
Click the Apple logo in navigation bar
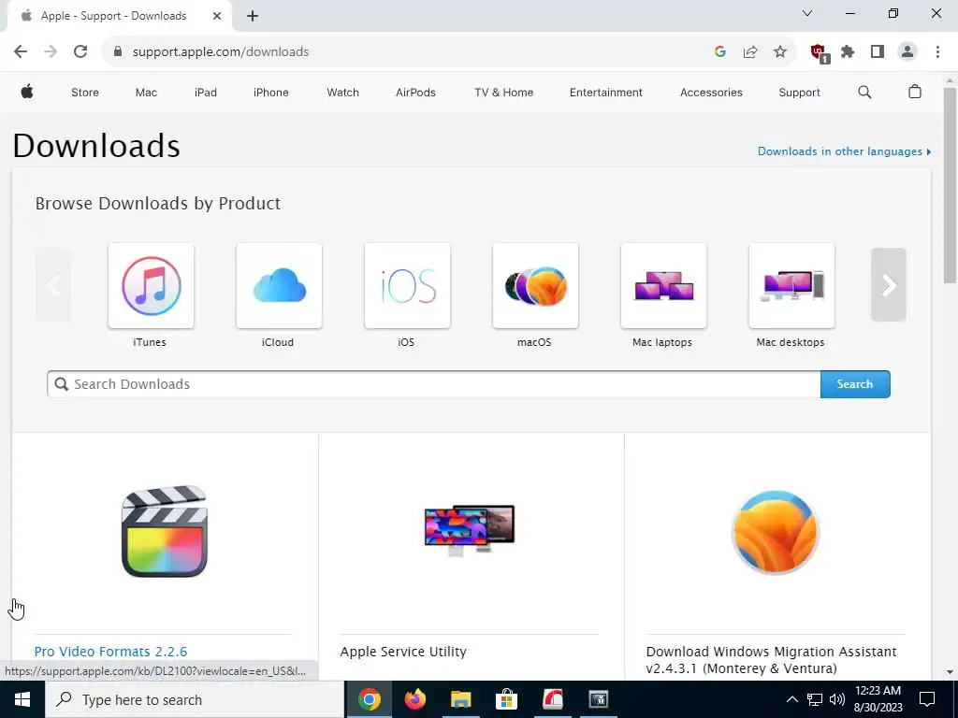(27, 93)
